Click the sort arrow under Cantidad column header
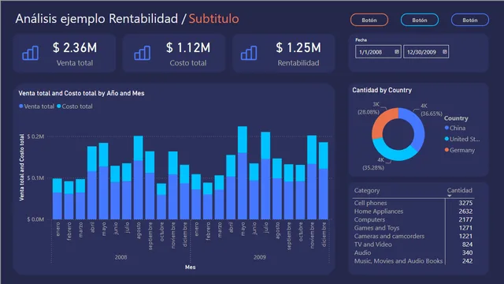 pyautogui.click(x=450, y=196)
